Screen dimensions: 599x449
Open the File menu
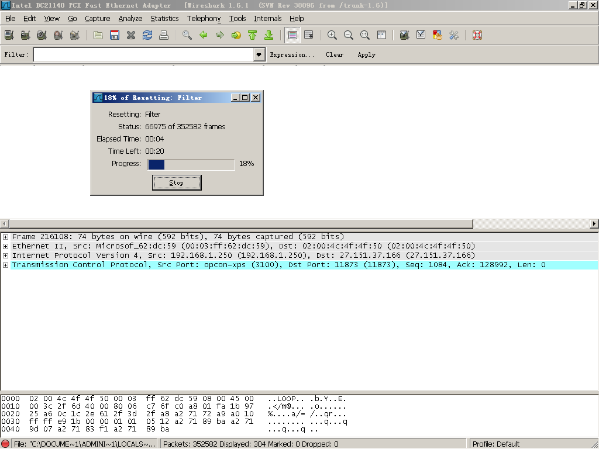pyautogui.click(x=11, y=18)
